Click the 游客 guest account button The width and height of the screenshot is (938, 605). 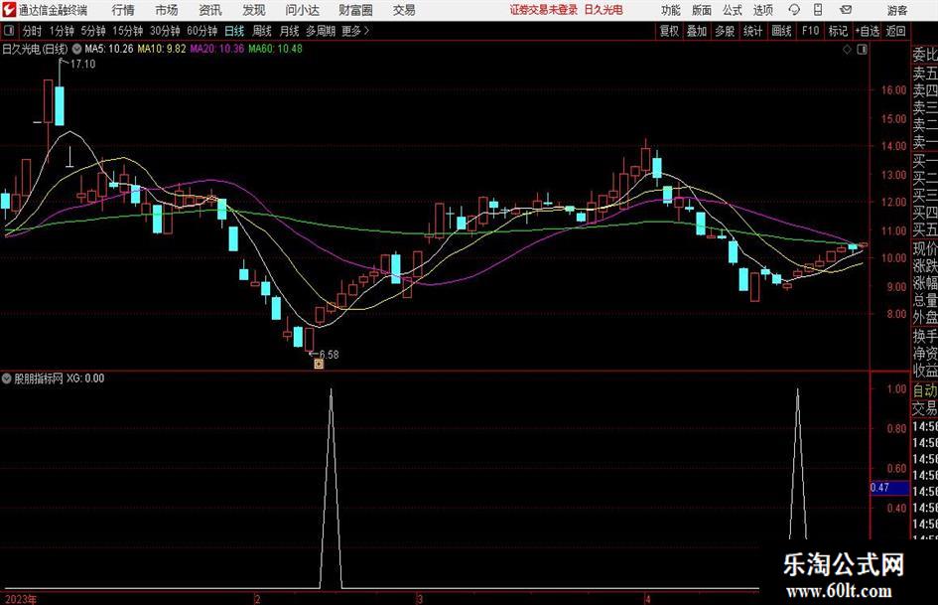coord(896,10)
